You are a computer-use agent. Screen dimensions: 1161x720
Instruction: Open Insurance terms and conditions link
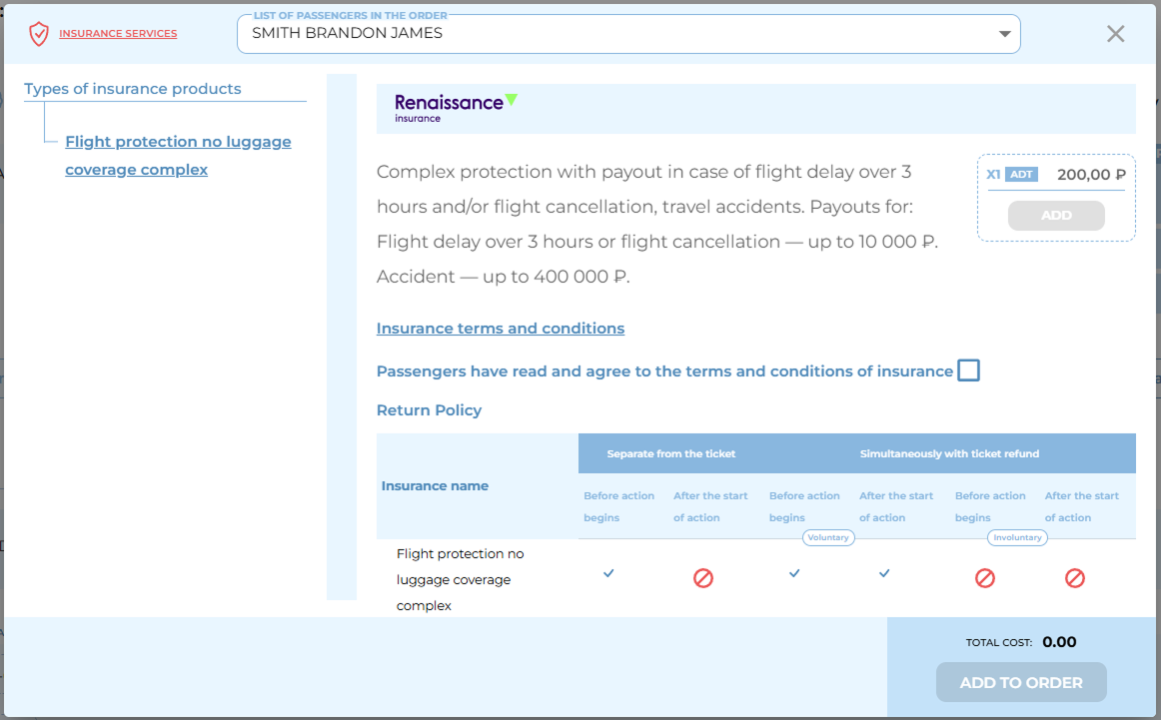pos(501,329)
